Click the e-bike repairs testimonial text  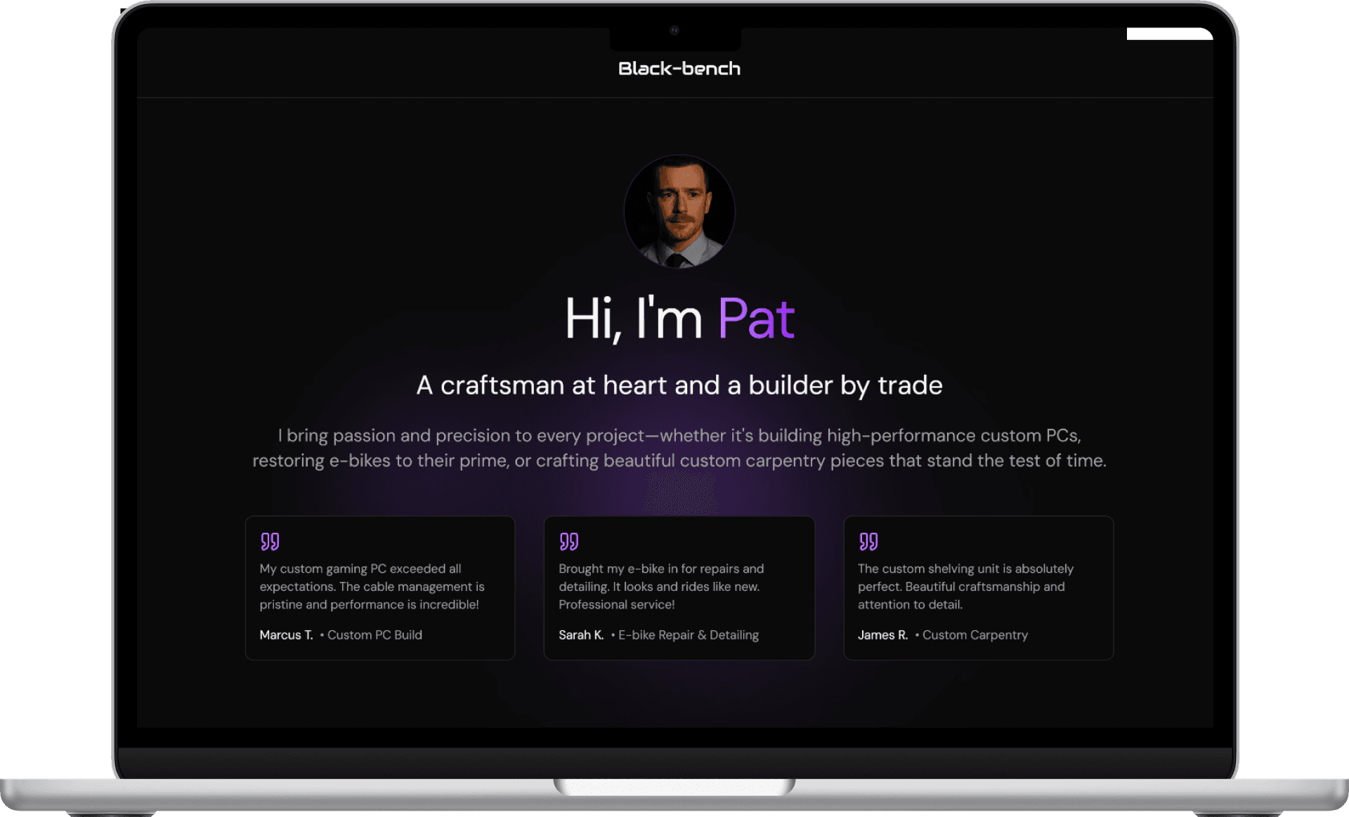(x=660, y=587)
